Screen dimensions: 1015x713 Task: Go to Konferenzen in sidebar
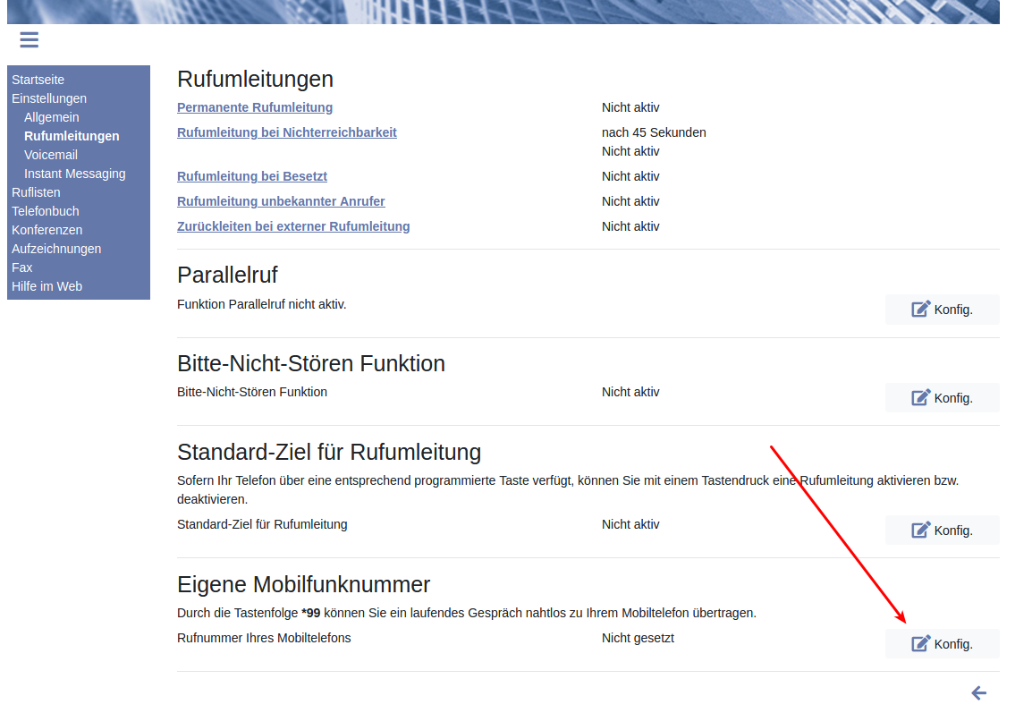pyautogui.click(x=47, y=230)
